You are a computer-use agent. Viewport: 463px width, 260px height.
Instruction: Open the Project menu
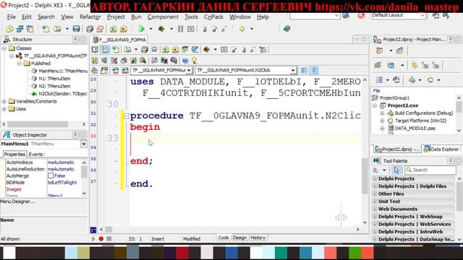(x=116, y=17)
